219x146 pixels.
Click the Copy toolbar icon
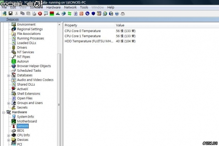[22, 14]
